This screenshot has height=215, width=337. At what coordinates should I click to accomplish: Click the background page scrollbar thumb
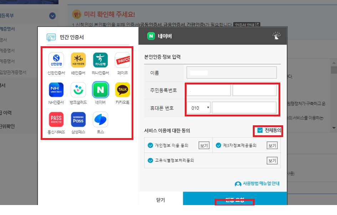[x=334, y=70]
